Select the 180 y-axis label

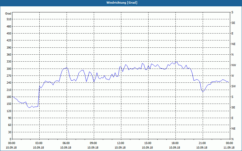[x=9, y=97]
